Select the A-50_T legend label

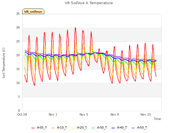tap(142, 127)
